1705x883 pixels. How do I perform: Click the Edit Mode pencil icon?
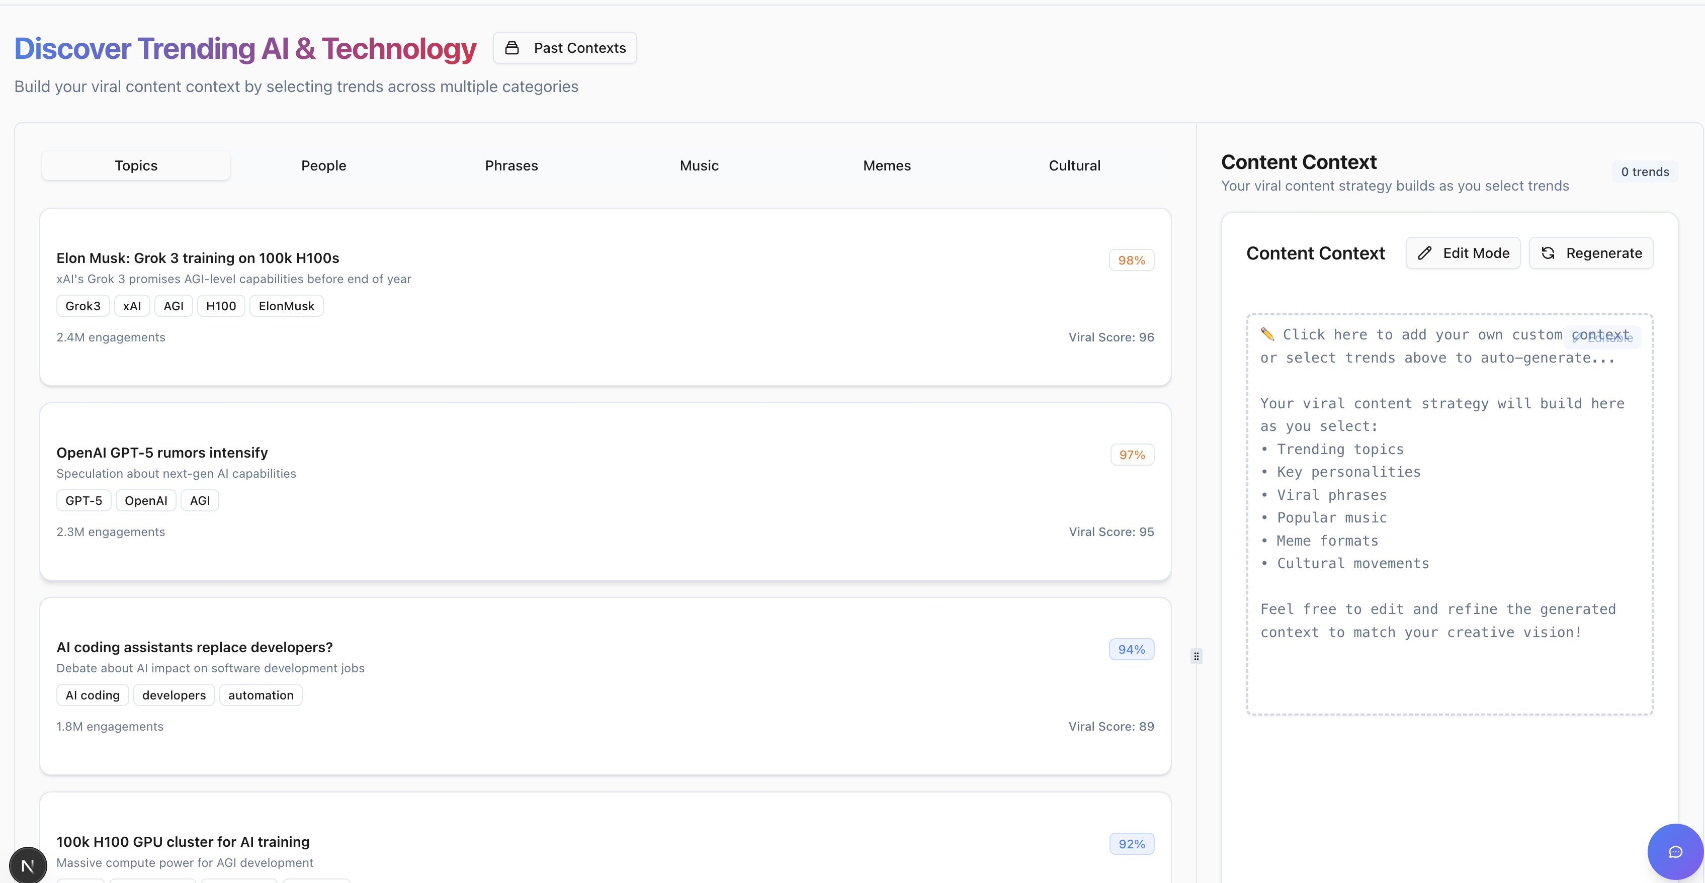(1425, 253)
